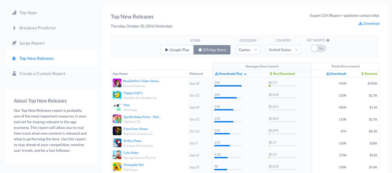
Task: Open the Get Alerts help question mark
Action: click(328, 40)
